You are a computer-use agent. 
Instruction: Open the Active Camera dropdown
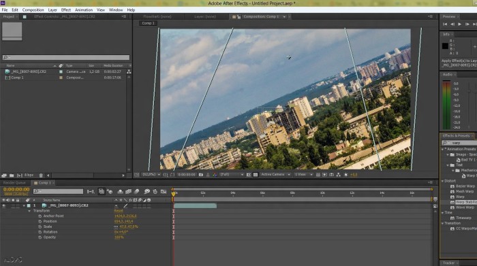[275, 175]
